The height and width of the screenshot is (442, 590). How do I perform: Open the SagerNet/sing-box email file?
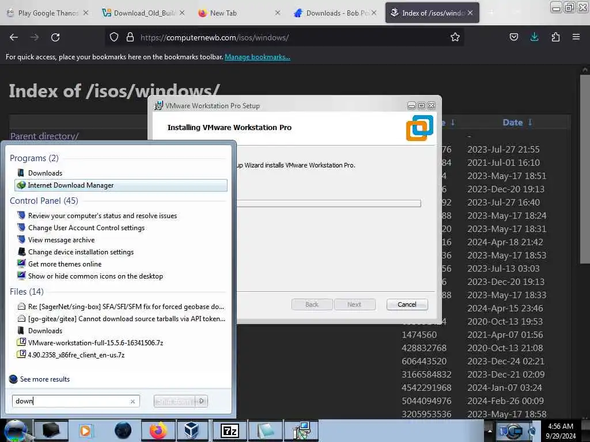tap(126, 307)
